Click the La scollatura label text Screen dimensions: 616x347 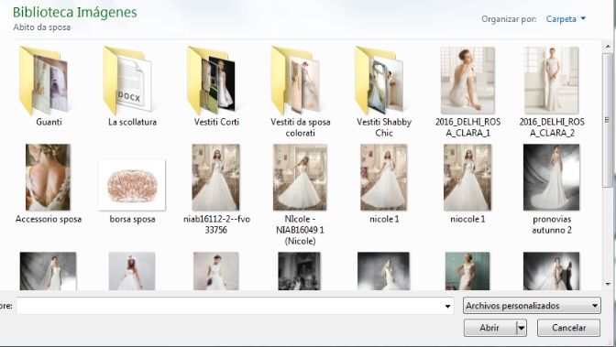[132, 122]
